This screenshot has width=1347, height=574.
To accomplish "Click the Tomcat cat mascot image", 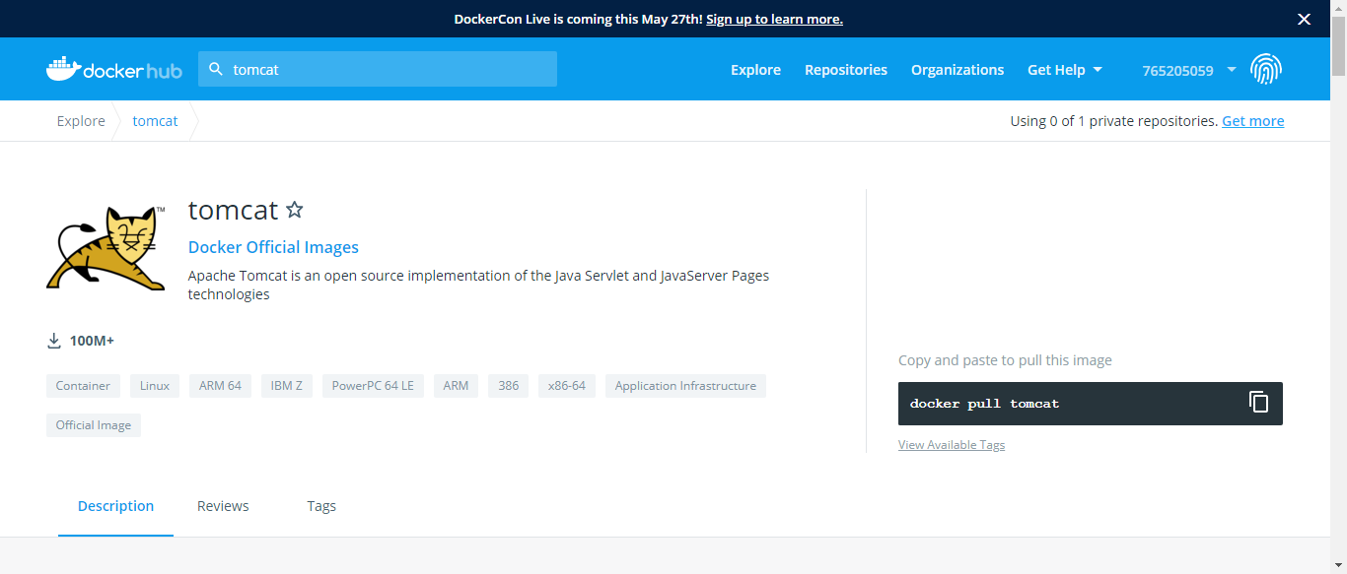I will (x=106, y=246).
